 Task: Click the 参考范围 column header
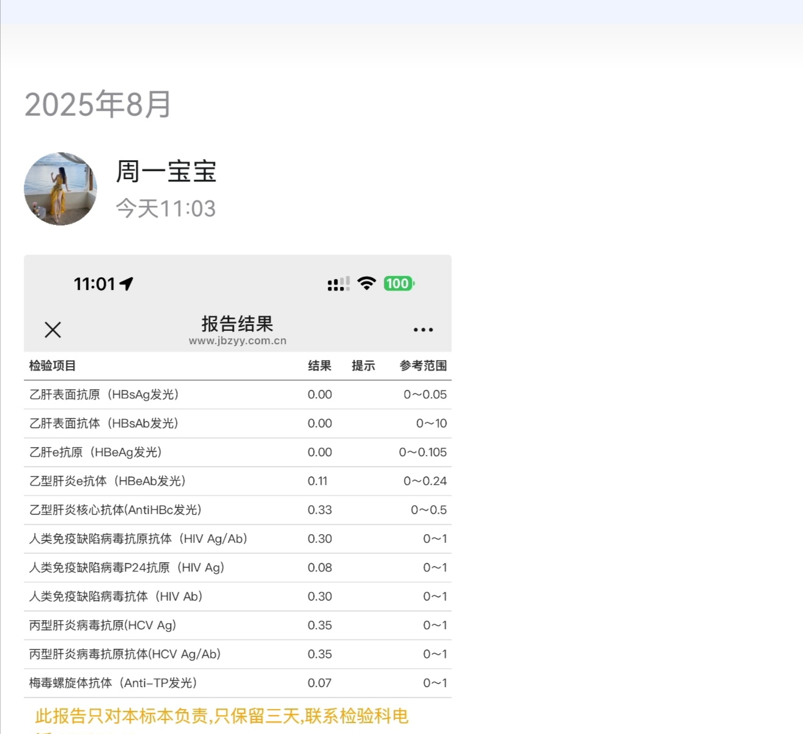click(x=423, y=365)
